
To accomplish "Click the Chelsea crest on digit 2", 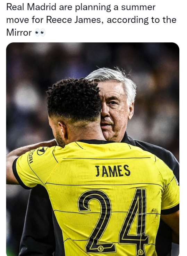I will [101, 248].
